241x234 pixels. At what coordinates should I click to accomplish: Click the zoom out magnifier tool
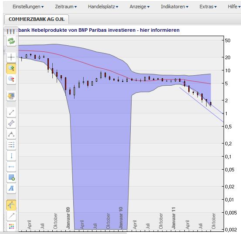pos(11,79)
